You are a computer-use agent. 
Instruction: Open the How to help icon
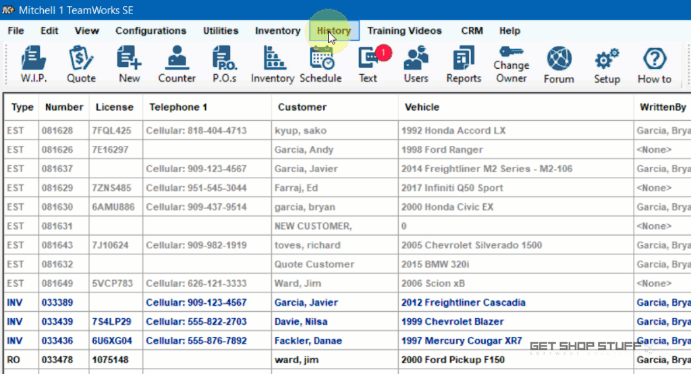click(x=655, y=65)
